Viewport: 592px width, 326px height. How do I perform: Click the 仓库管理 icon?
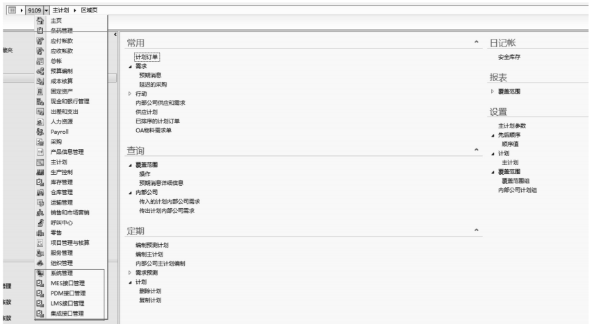(40, 192)
